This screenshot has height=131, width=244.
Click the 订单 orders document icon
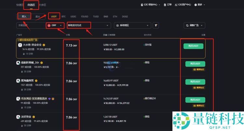(165, 5)
